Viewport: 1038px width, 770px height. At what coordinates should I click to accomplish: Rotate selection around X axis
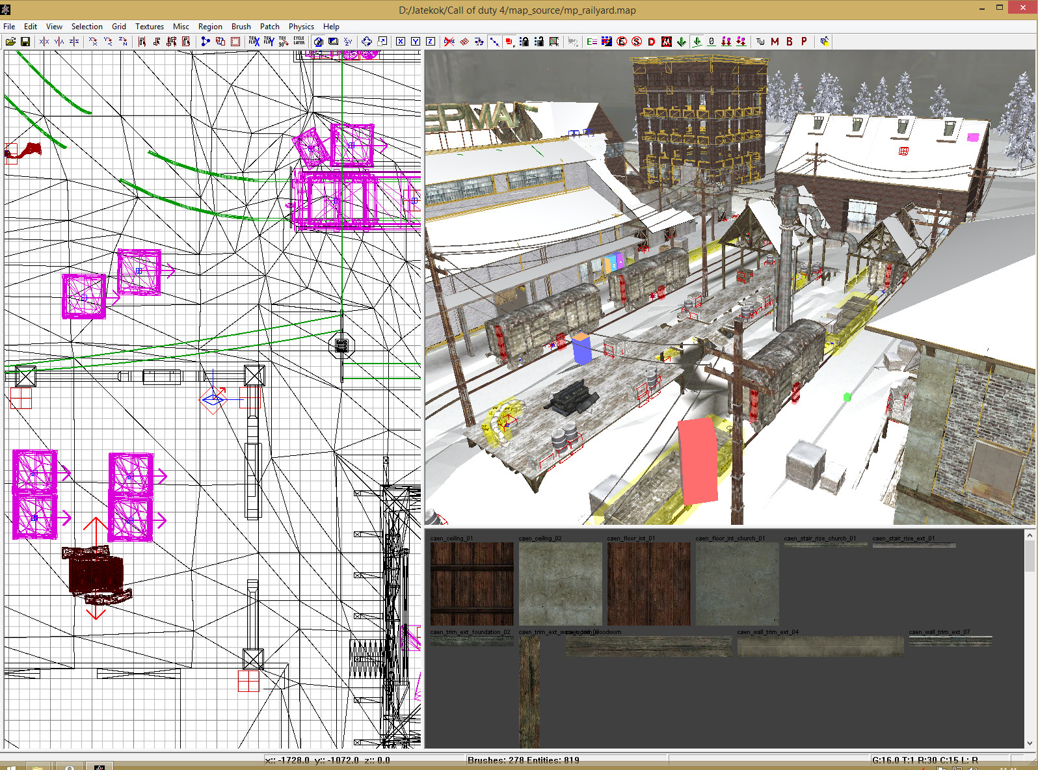click(x=93, y=42)
